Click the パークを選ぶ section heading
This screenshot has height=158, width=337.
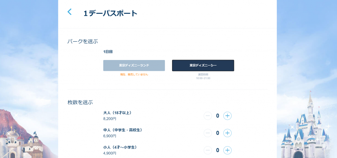[x=83, y=41]
